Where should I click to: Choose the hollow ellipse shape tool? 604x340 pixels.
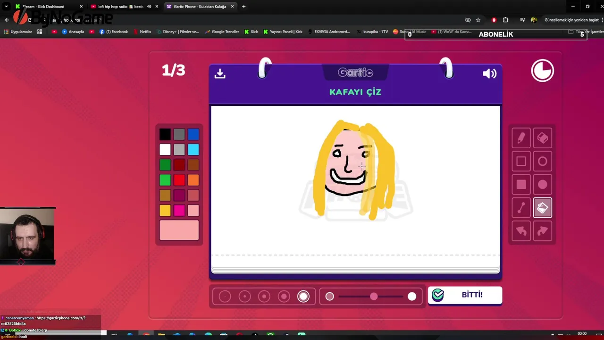542,161
